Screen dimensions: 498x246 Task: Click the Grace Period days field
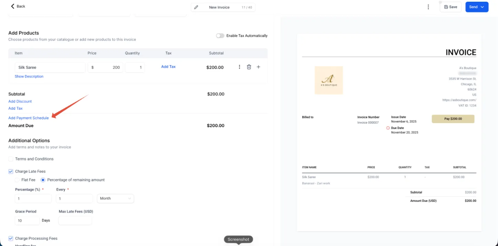click(x=27, y=221)
